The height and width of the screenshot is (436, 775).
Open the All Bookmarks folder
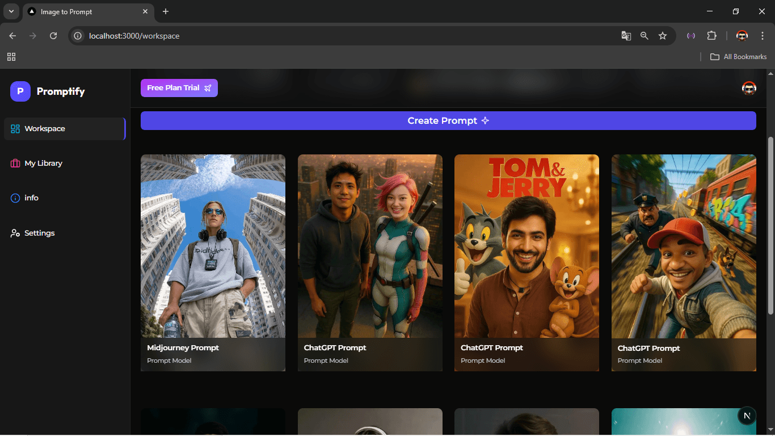pyautogui.click(x=738, y=57)
